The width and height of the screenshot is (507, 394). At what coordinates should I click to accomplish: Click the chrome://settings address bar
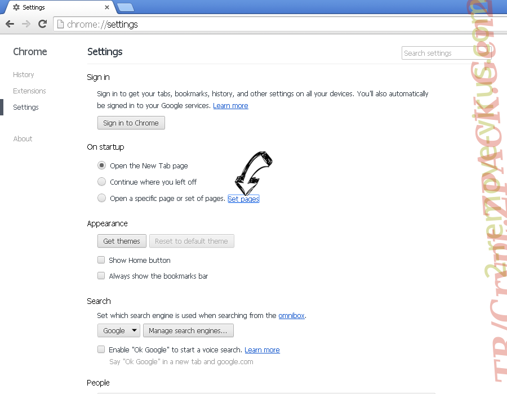click(x=280, y=24)
